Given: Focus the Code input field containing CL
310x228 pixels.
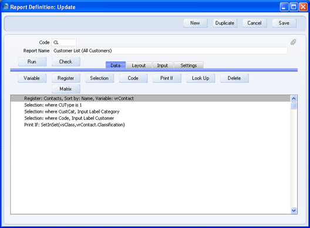Looking at the screenshot, I should (x=64, y=42).
